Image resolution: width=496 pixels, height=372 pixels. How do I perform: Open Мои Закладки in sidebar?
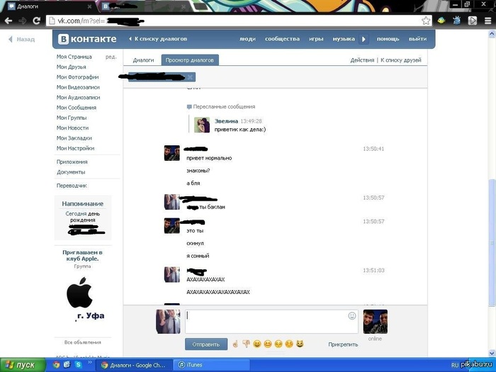tap(74, 138)
